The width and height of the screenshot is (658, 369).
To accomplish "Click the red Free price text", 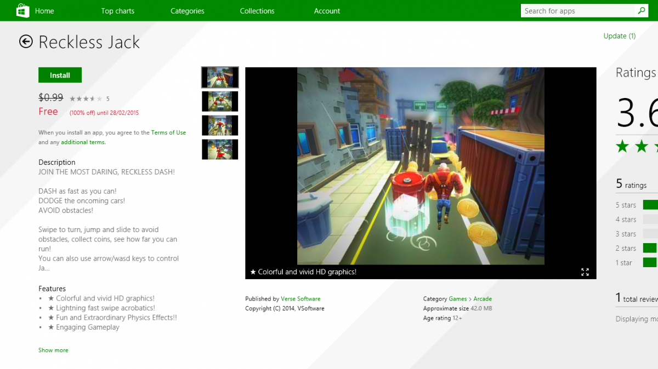I will pyautogui.click(x=48, y=112).
